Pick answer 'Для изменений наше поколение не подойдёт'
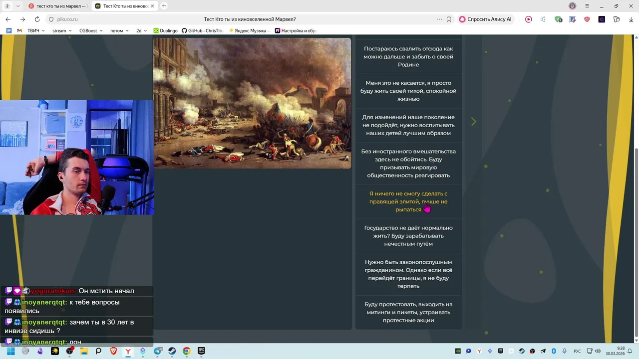 (x=408, y=125)
